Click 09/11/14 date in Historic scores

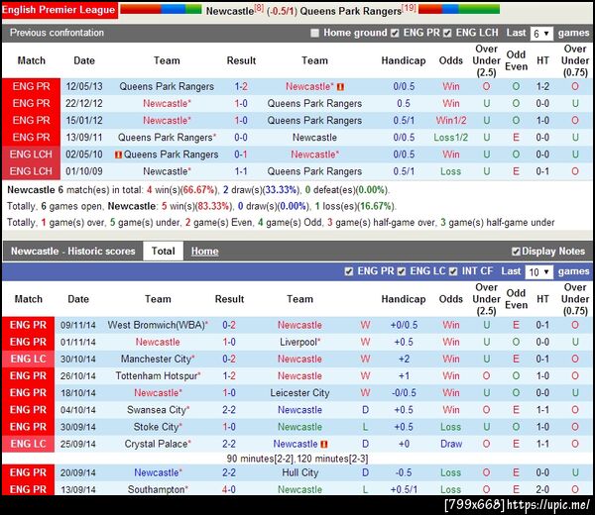coord(77,325)
